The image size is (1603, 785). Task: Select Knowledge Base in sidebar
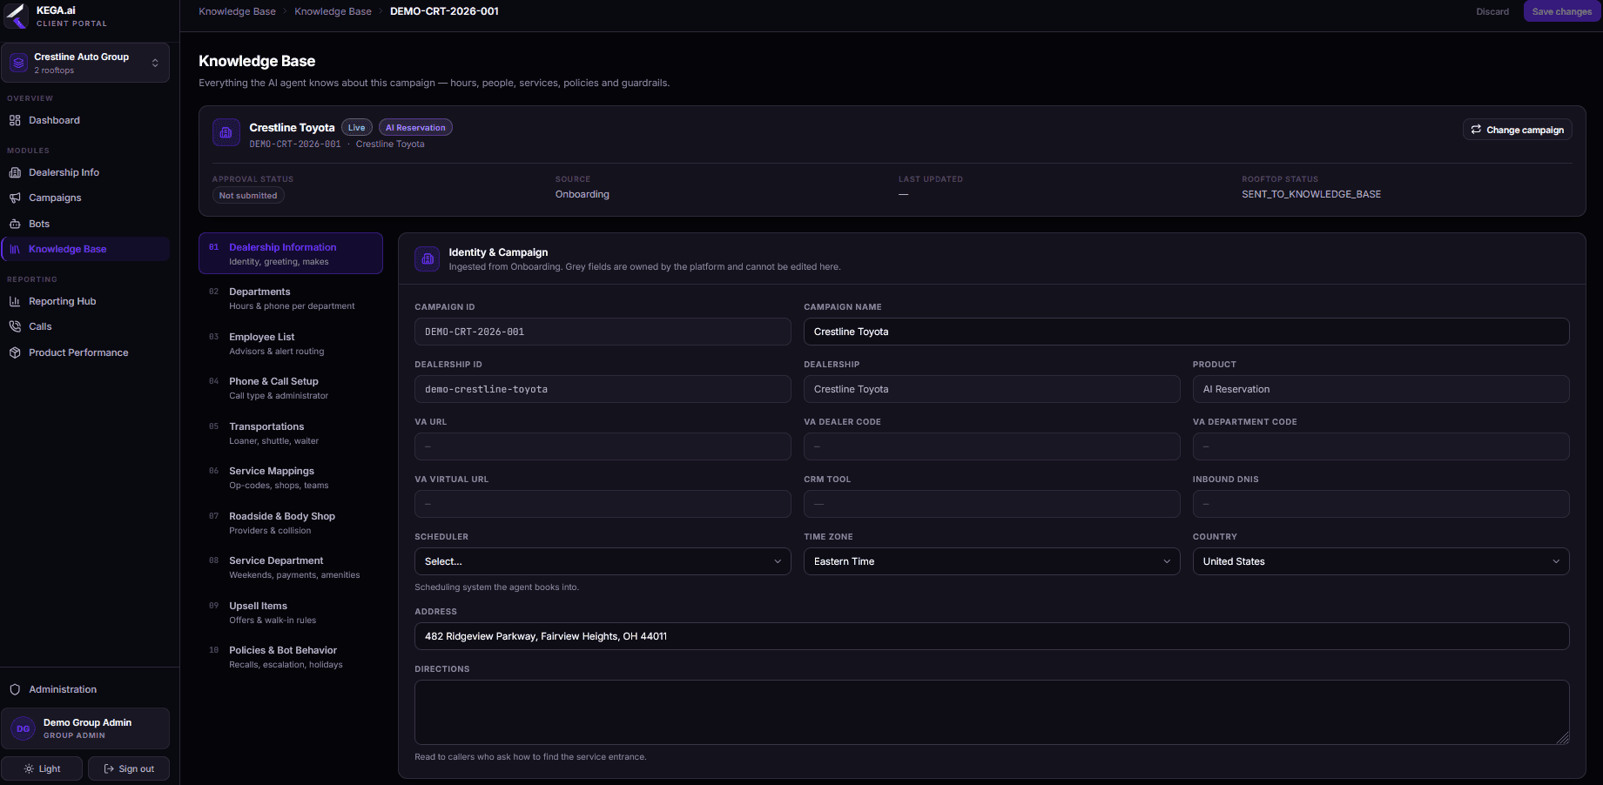coord(85,249)
